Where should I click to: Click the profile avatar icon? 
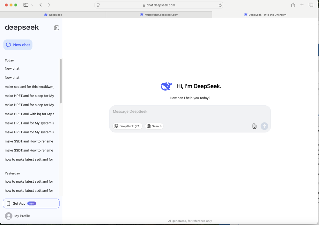(9, 216)
